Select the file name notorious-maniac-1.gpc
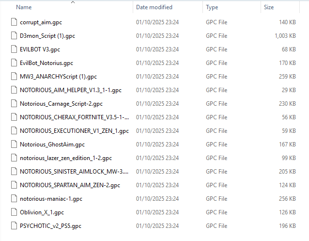 [51, 199]
